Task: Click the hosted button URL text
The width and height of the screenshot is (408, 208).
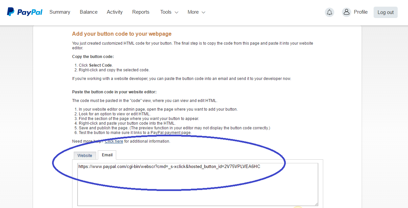Action: (x=169, y=166)
